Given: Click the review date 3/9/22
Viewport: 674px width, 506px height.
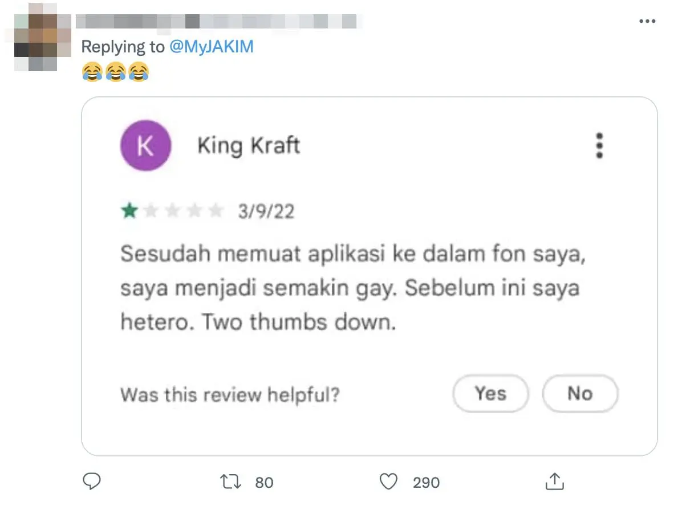Looking at the screenshot, I should click(x=266, y=212).
